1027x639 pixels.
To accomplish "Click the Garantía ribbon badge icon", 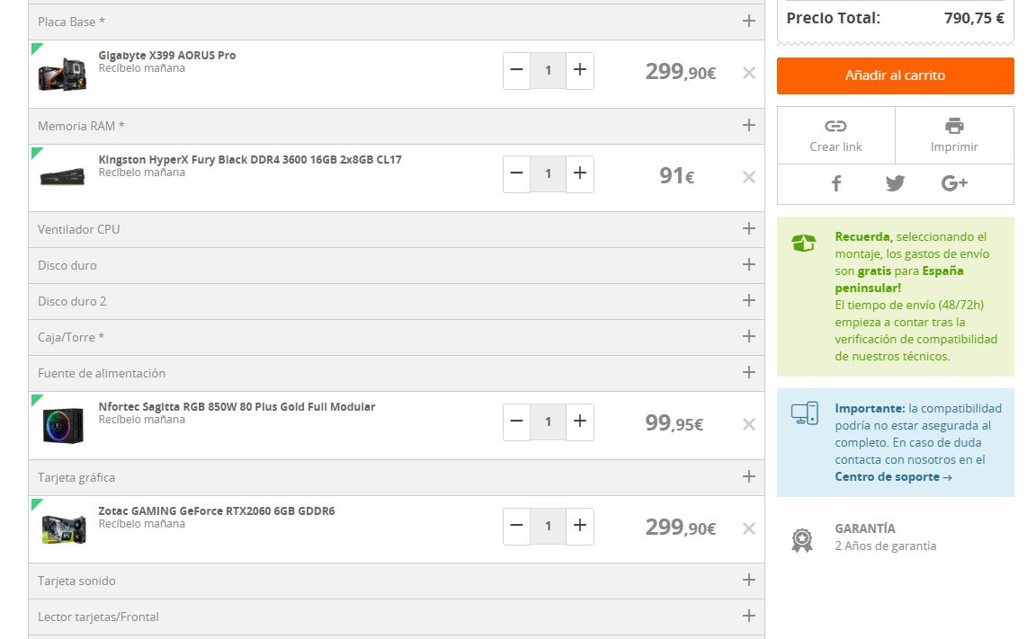I will pos(802,540).
